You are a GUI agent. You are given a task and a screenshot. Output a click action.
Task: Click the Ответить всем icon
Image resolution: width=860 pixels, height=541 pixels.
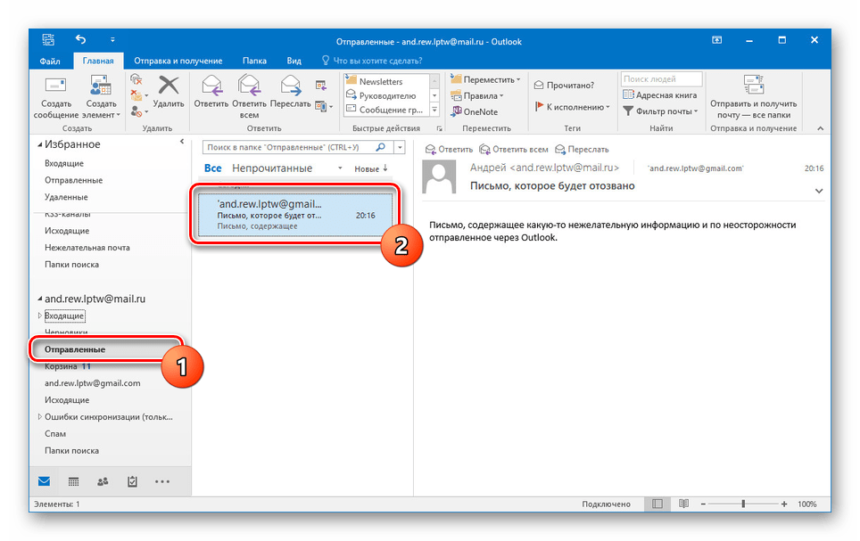[249, 86]
